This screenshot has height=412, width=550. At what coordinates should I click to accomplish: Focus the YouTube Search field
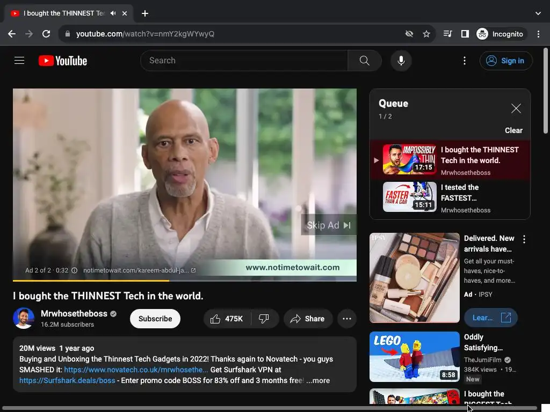coord(244,61)
